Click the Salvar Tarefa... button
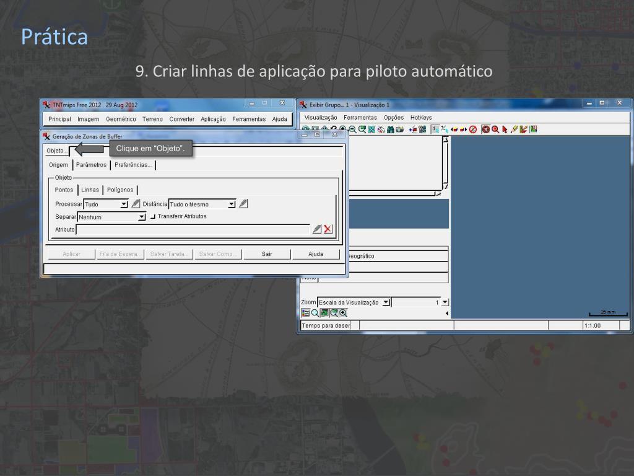This screenshot has height=476, width=634. (x=169, y=254)
